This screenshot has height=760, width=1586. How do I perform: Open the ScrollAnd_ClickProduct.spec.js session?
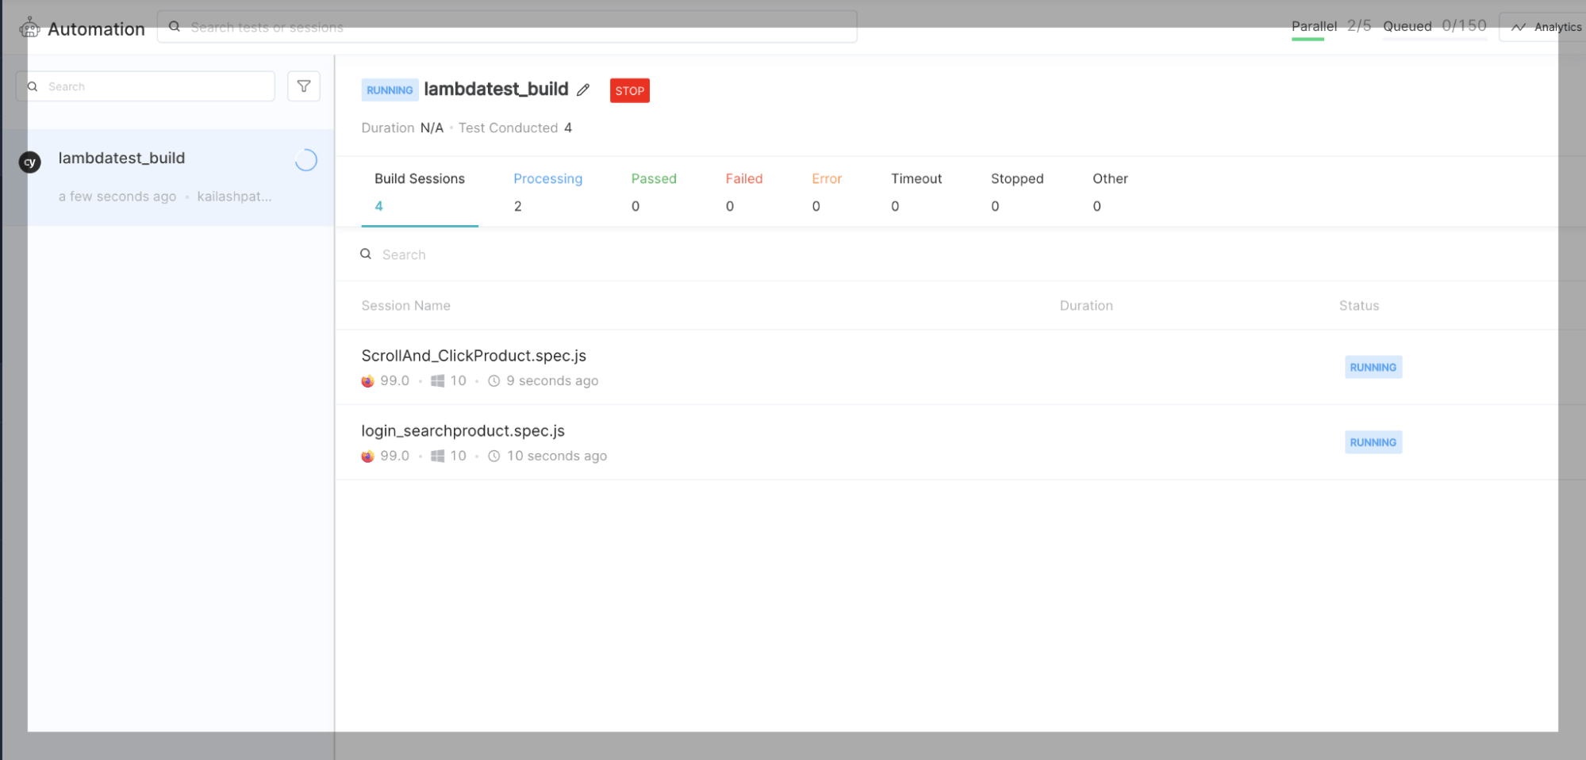pos(474,356)
